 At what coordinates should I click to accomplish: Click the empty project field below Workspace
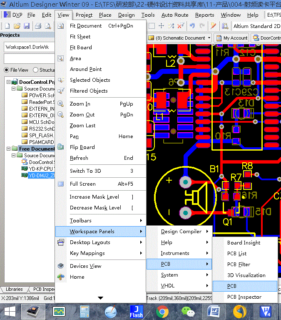(x=29, y=59)
